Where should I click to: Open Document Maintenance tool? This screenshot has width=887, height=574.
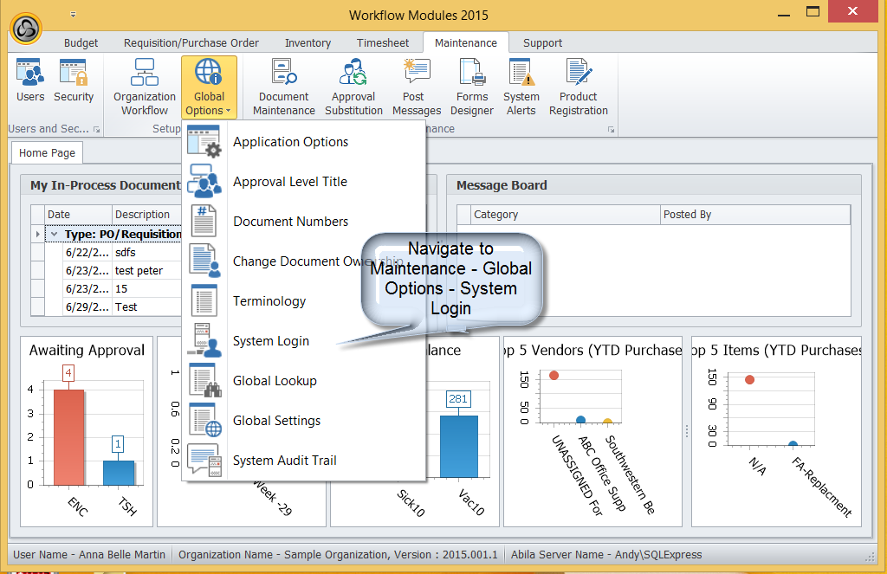283,87
